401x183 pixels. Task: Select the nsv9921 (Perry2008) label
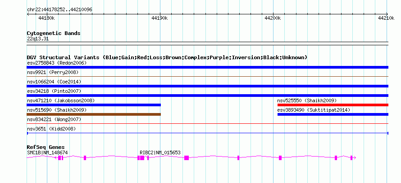[x=53, y=72]
